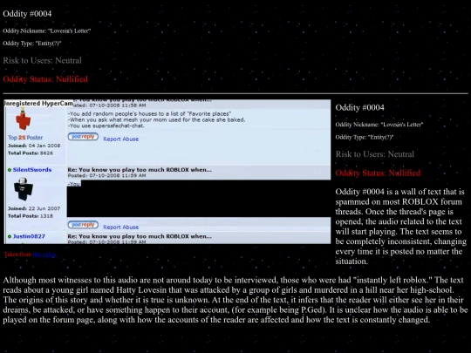This screenshot has height=353, width=471.
Task: Click SilentSwords' dark Roblox avatar image
Action: click(24, 189)
